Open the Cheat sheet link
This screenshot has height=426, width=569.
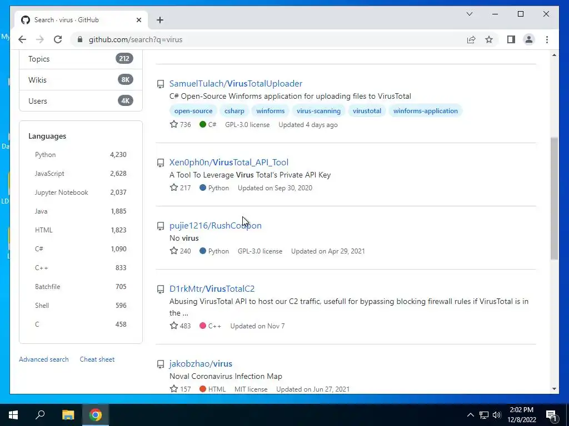coord(97,359)
